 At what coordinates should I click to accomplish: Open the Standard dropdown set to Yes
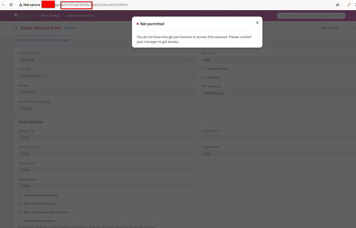point(276,60)
